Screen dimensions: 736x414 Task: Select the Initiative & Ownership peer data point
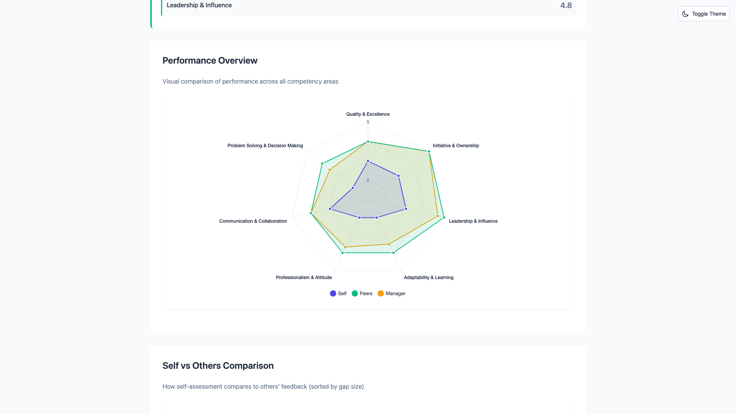click(429, 151)
